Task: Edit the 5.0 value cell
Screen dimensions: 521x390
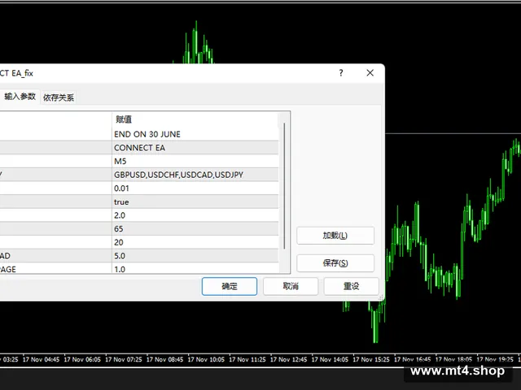Action: (x=195, y=256)
